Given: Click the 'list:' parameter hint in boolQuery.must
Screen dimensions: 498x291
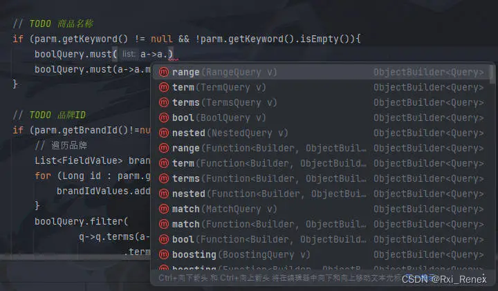Looking at the screenshot, I should tap(129, 55).
